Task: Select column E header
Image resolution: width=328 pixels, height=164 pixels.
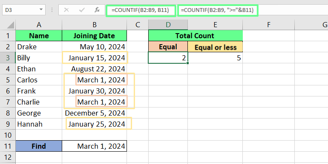Action: coord(215,25)
